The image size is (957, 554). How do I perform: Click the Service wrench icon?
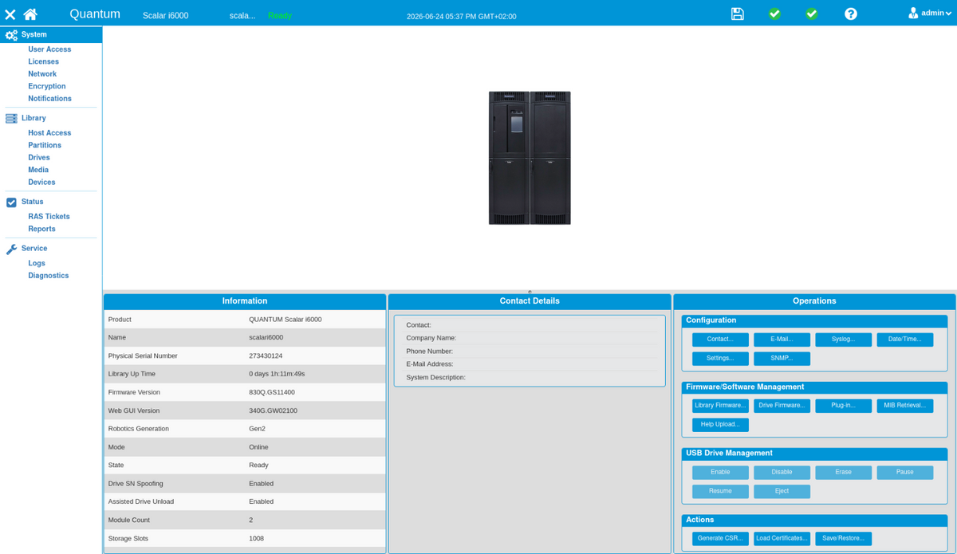(x=11, y=249)
